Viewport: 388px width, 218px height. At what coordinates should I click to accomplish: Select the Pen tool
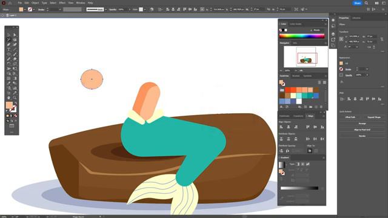pos(8,44)
